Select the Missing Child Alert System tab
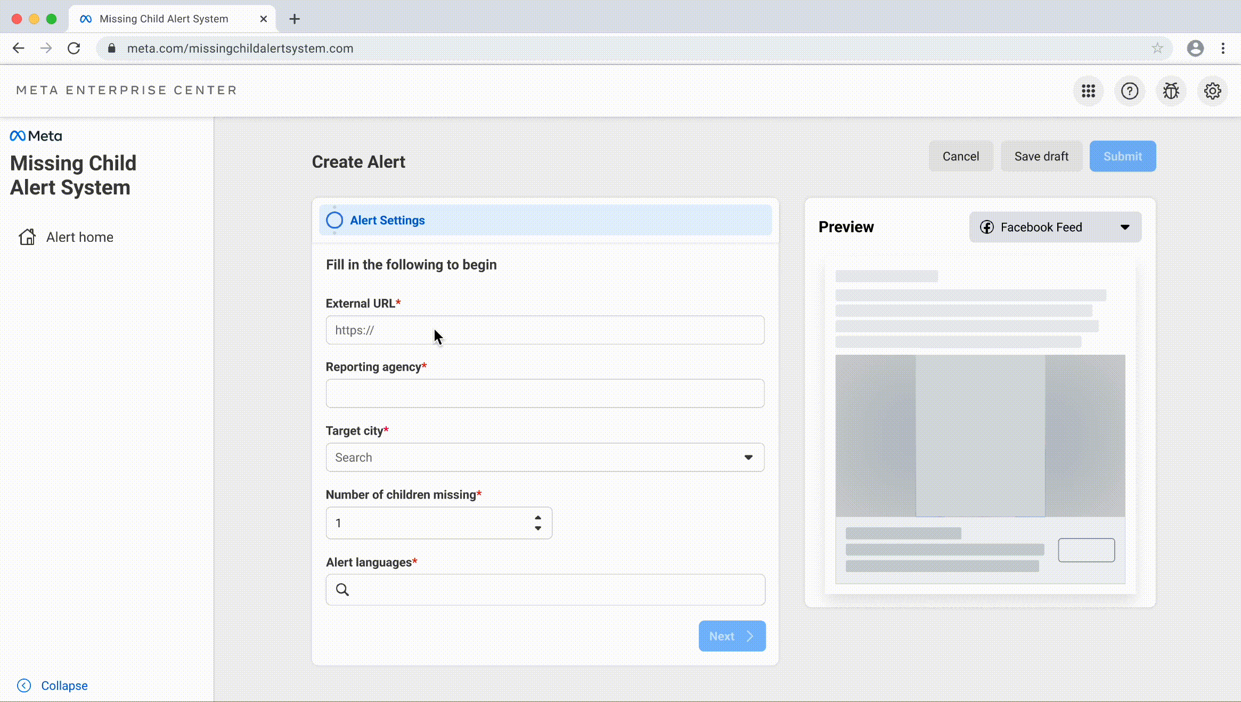Image resolution: width=1241 pixels, height=702 pixels. [x=164, y=19]
